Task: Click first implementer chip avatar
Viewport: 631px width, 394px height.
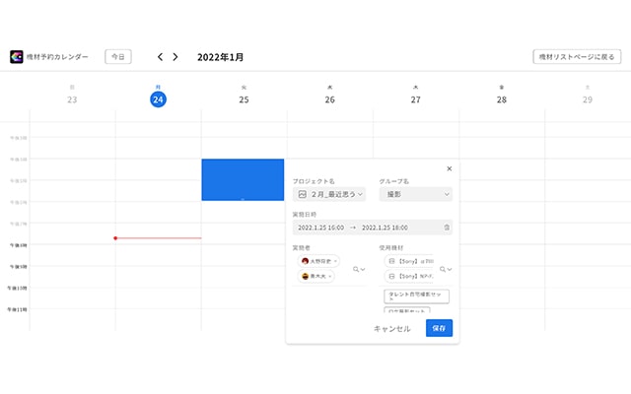Action: click(x=305, y=261)
